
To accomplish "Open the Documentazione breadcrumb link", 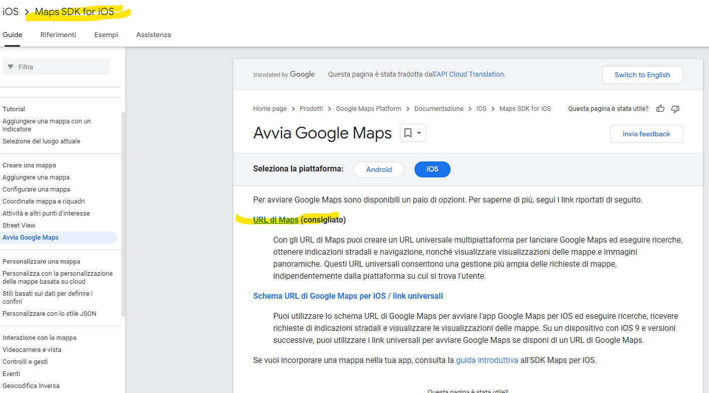I will (x=439, y=109).
